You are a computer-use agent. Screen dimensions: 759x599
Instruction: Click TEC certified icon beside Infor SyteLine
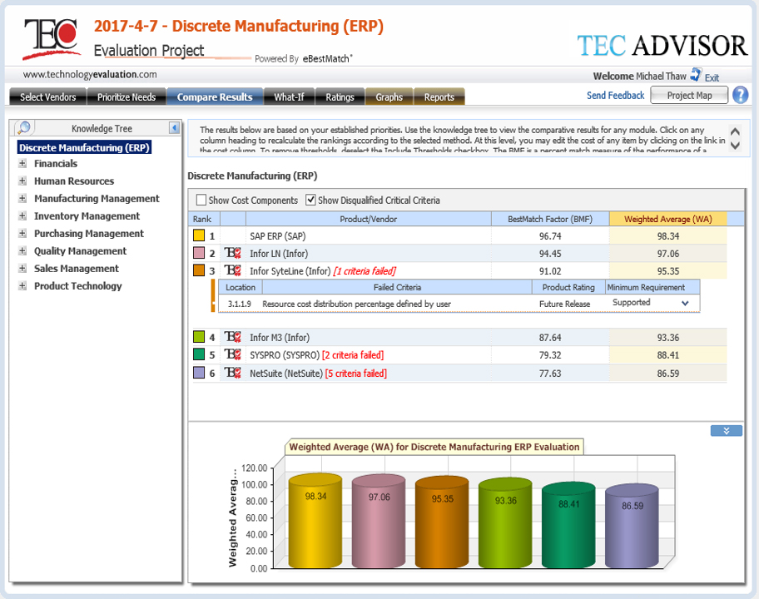(232, 271)
